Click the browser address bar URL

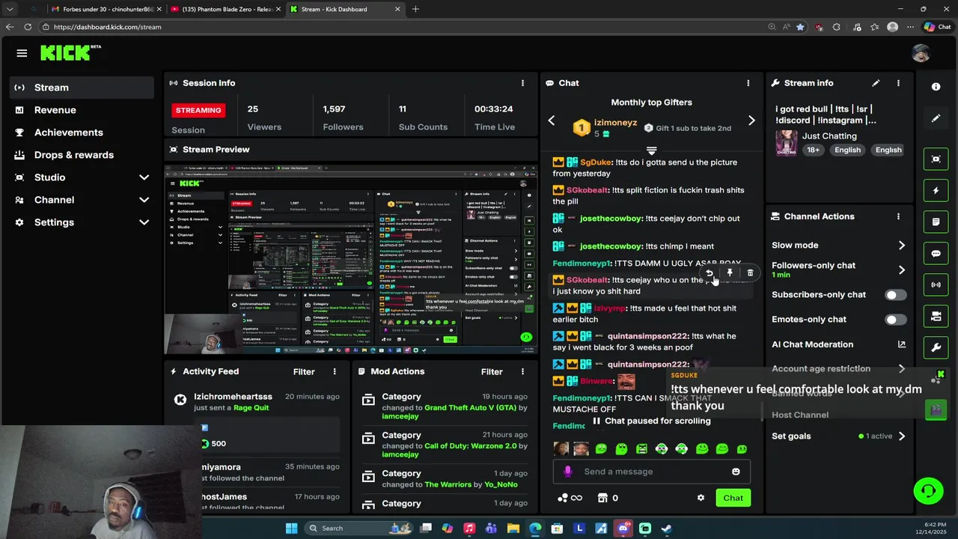107,27
